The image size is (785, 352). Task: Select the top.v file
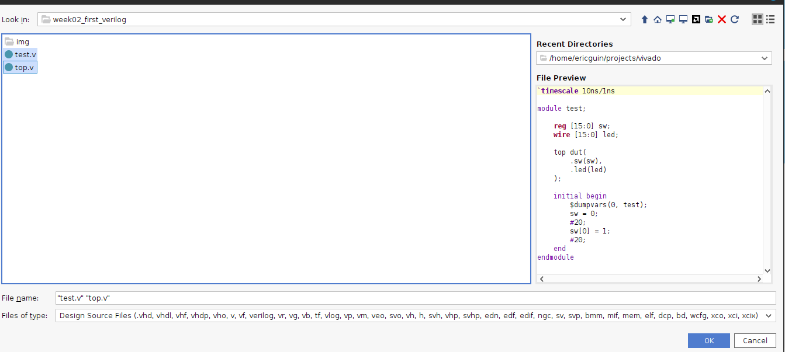point(25,67)
